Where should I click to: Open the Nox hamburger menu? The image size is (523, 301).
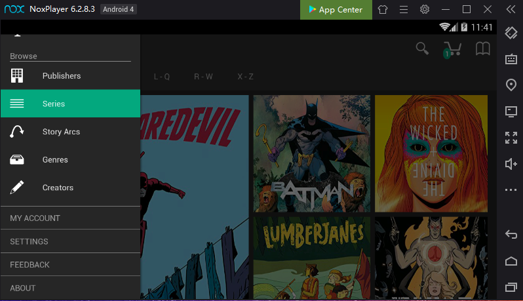click(404, 9)
